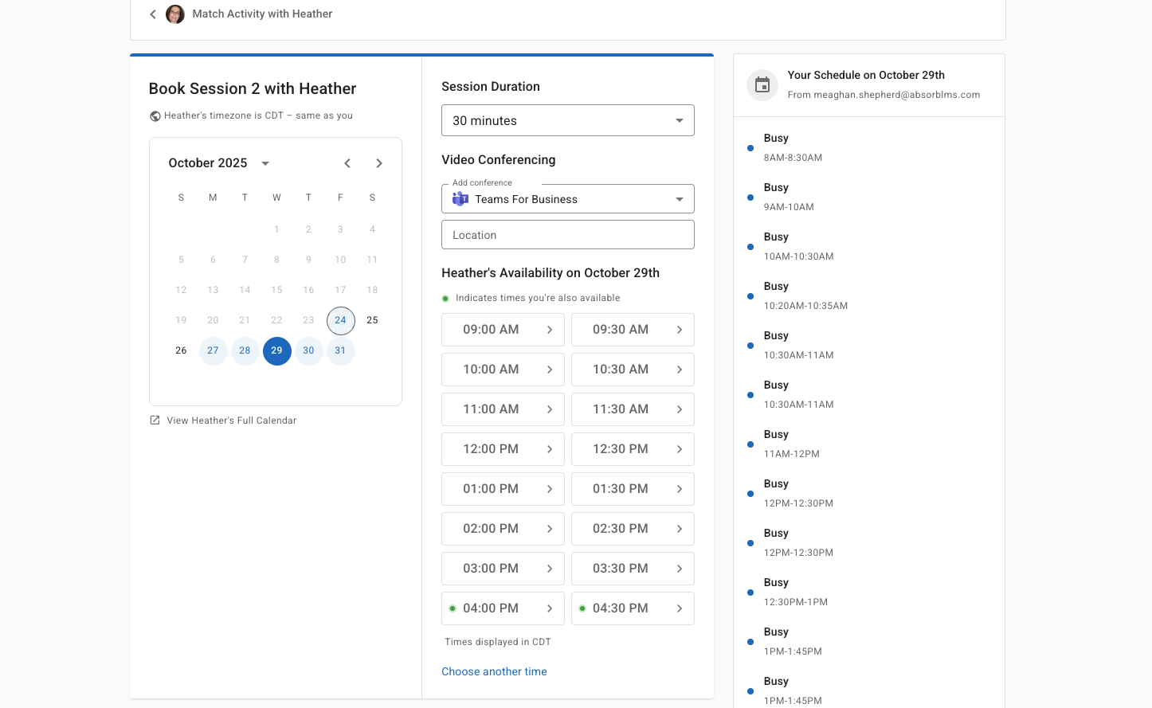Open View Heather's Full Calendar link
Screen dimensions: 1152x708
tap(231, 420)
